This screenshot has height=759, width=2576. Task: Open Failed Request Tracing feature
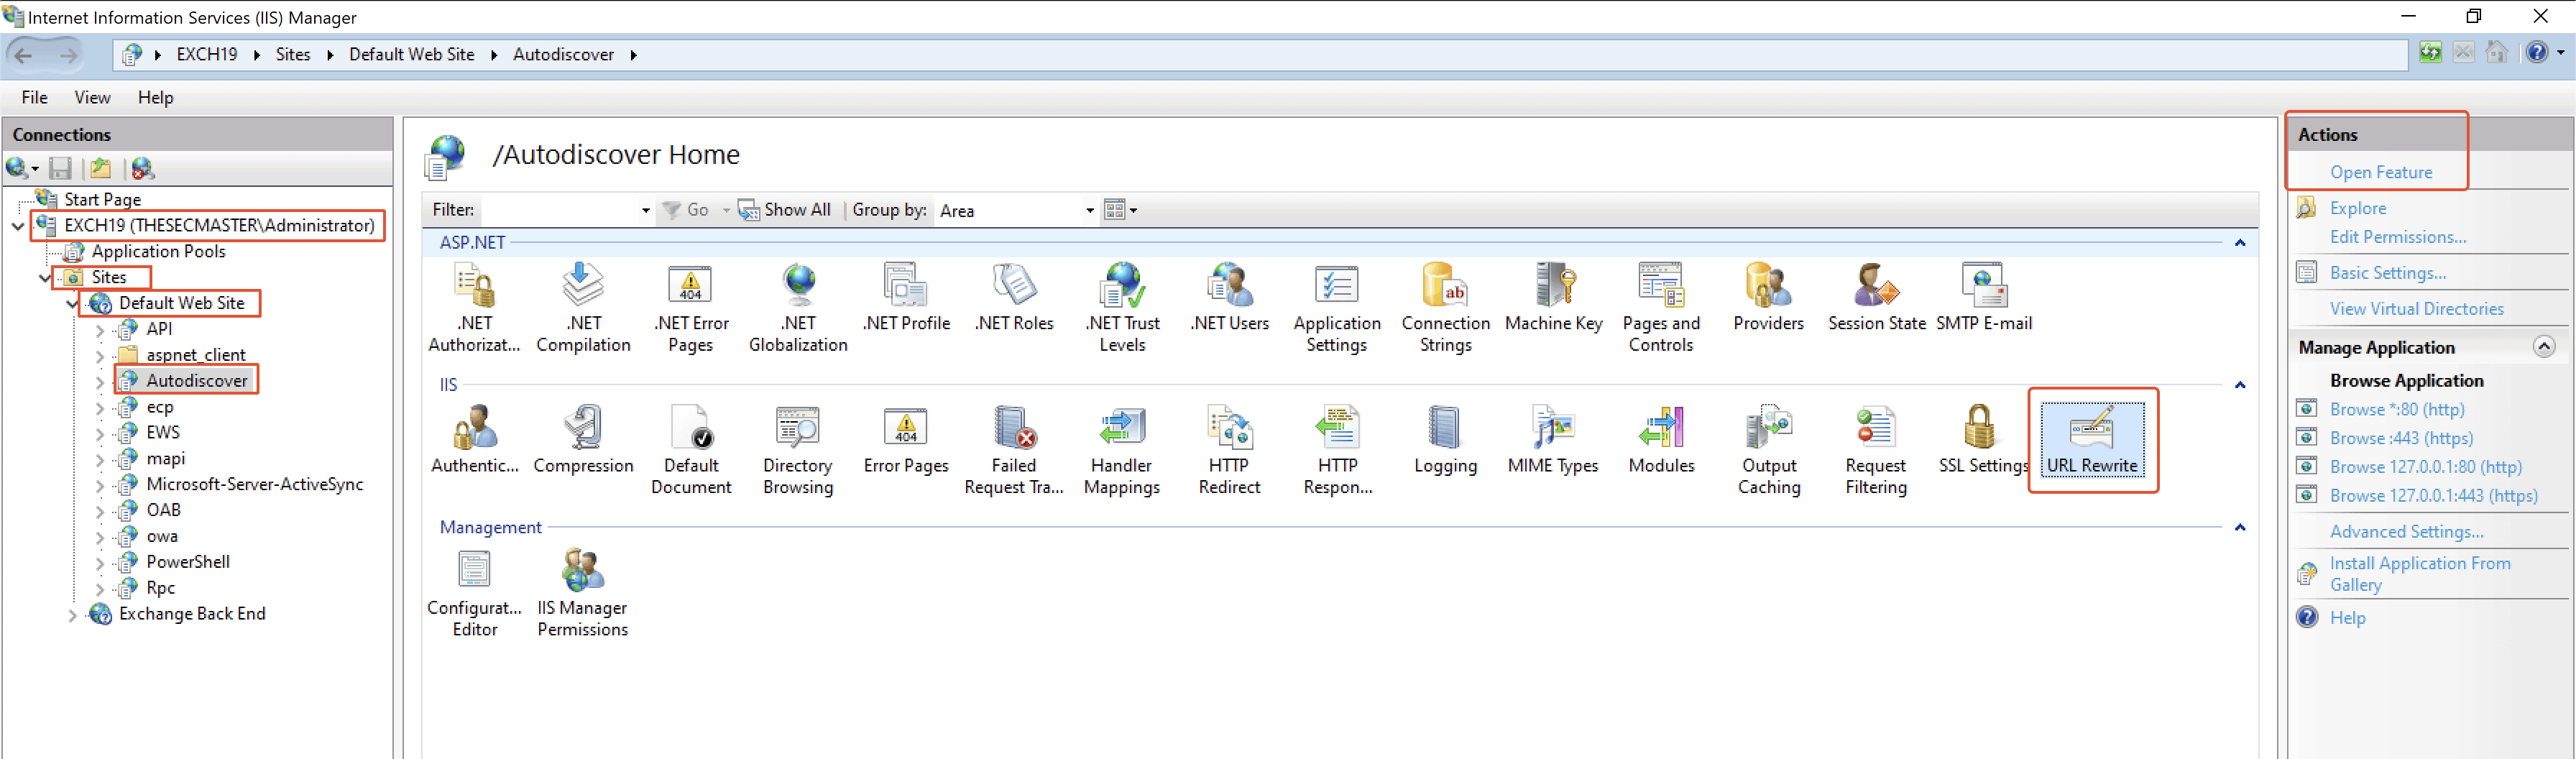click(1013, 450)
